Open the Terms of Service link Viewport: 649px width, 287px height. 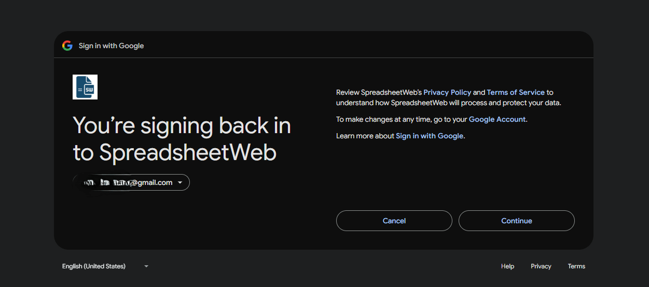pyautogui.click(x=516, y=92)
